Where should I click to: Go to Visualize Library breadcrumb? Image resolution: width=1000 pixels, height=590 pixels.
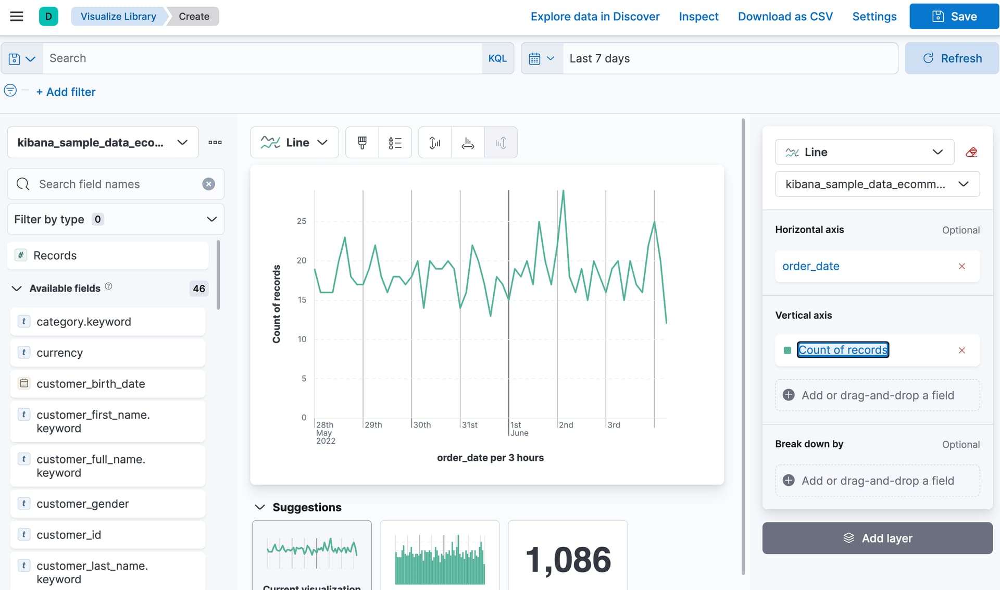(118, 16)
